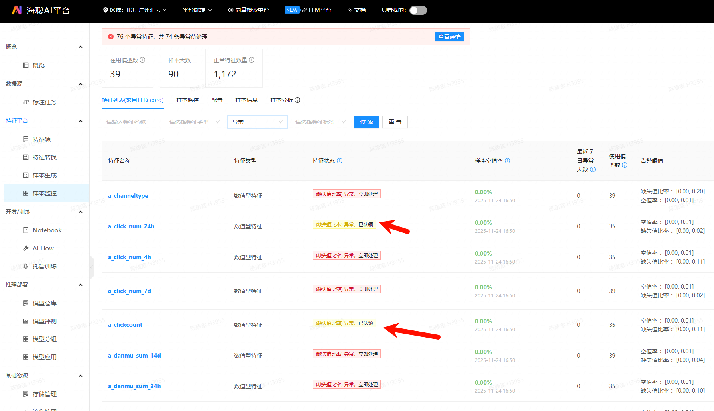Click the 查看详情 button in alert
Image resolution: width=714 pixels, height=411 pixels.
click(449, 37)
